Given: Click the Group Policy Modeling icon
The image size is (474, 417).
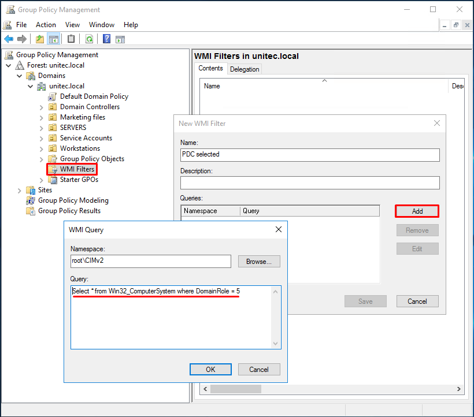Looking at the screenshot, I should (31, 200).
